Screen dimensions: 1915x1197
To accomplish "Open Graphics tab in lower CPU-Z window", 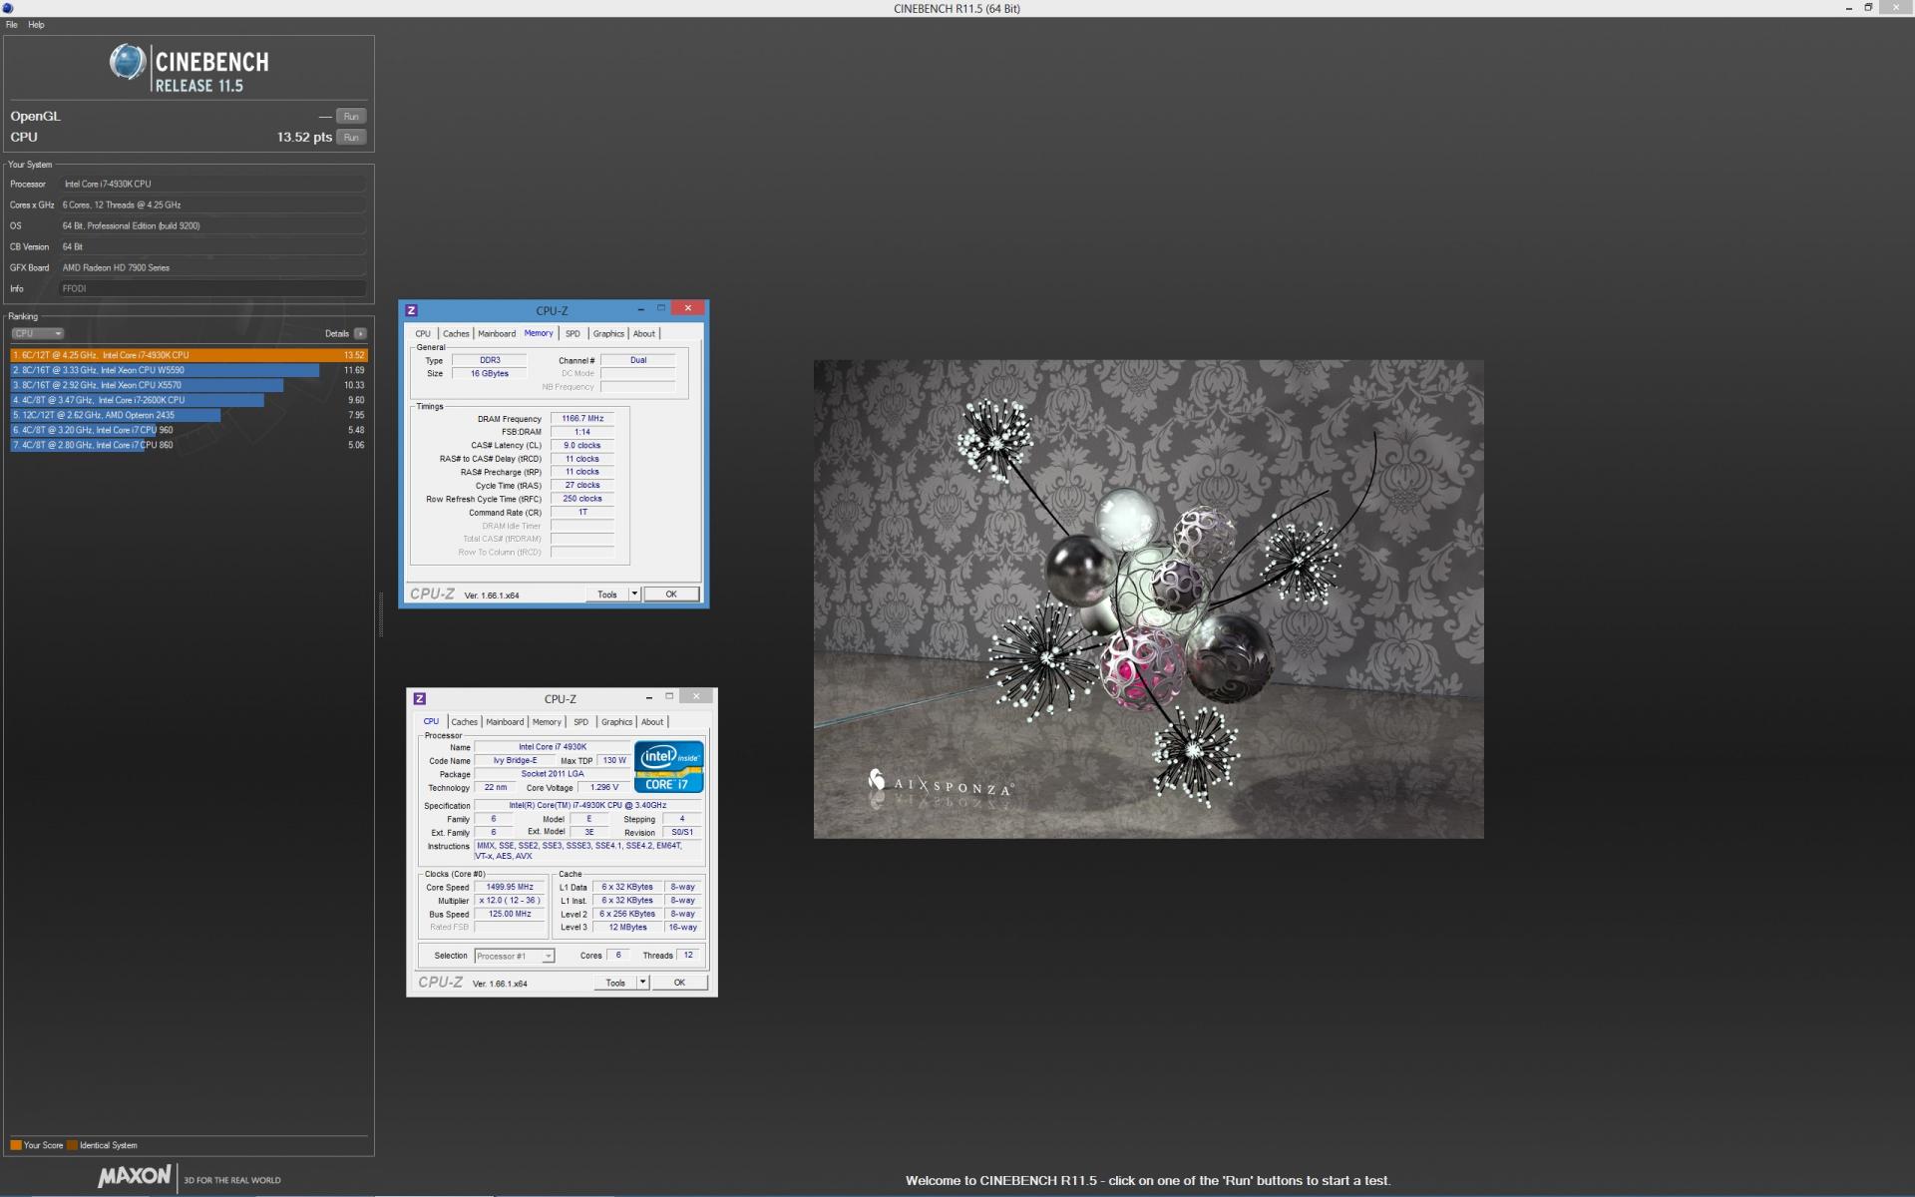I will click(x=616, y=722).
